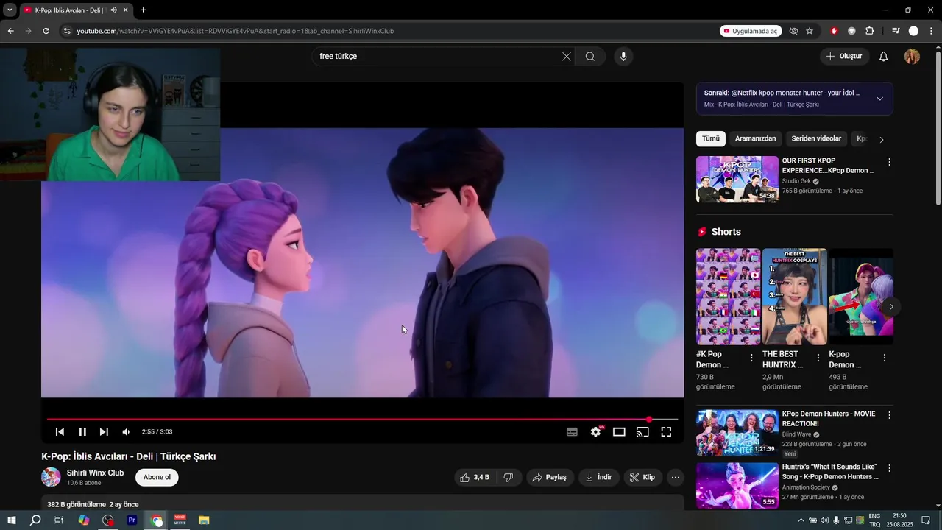Open the Chrome tab search dropdown
The width and height of the screenshot is (942, 530).
click(10, 10)
